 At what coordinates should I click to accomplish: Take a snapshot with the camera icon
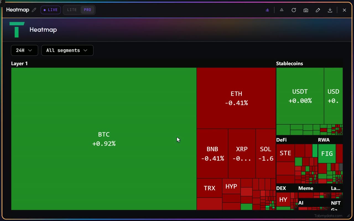pyautogui.click(x=306, y=10)
